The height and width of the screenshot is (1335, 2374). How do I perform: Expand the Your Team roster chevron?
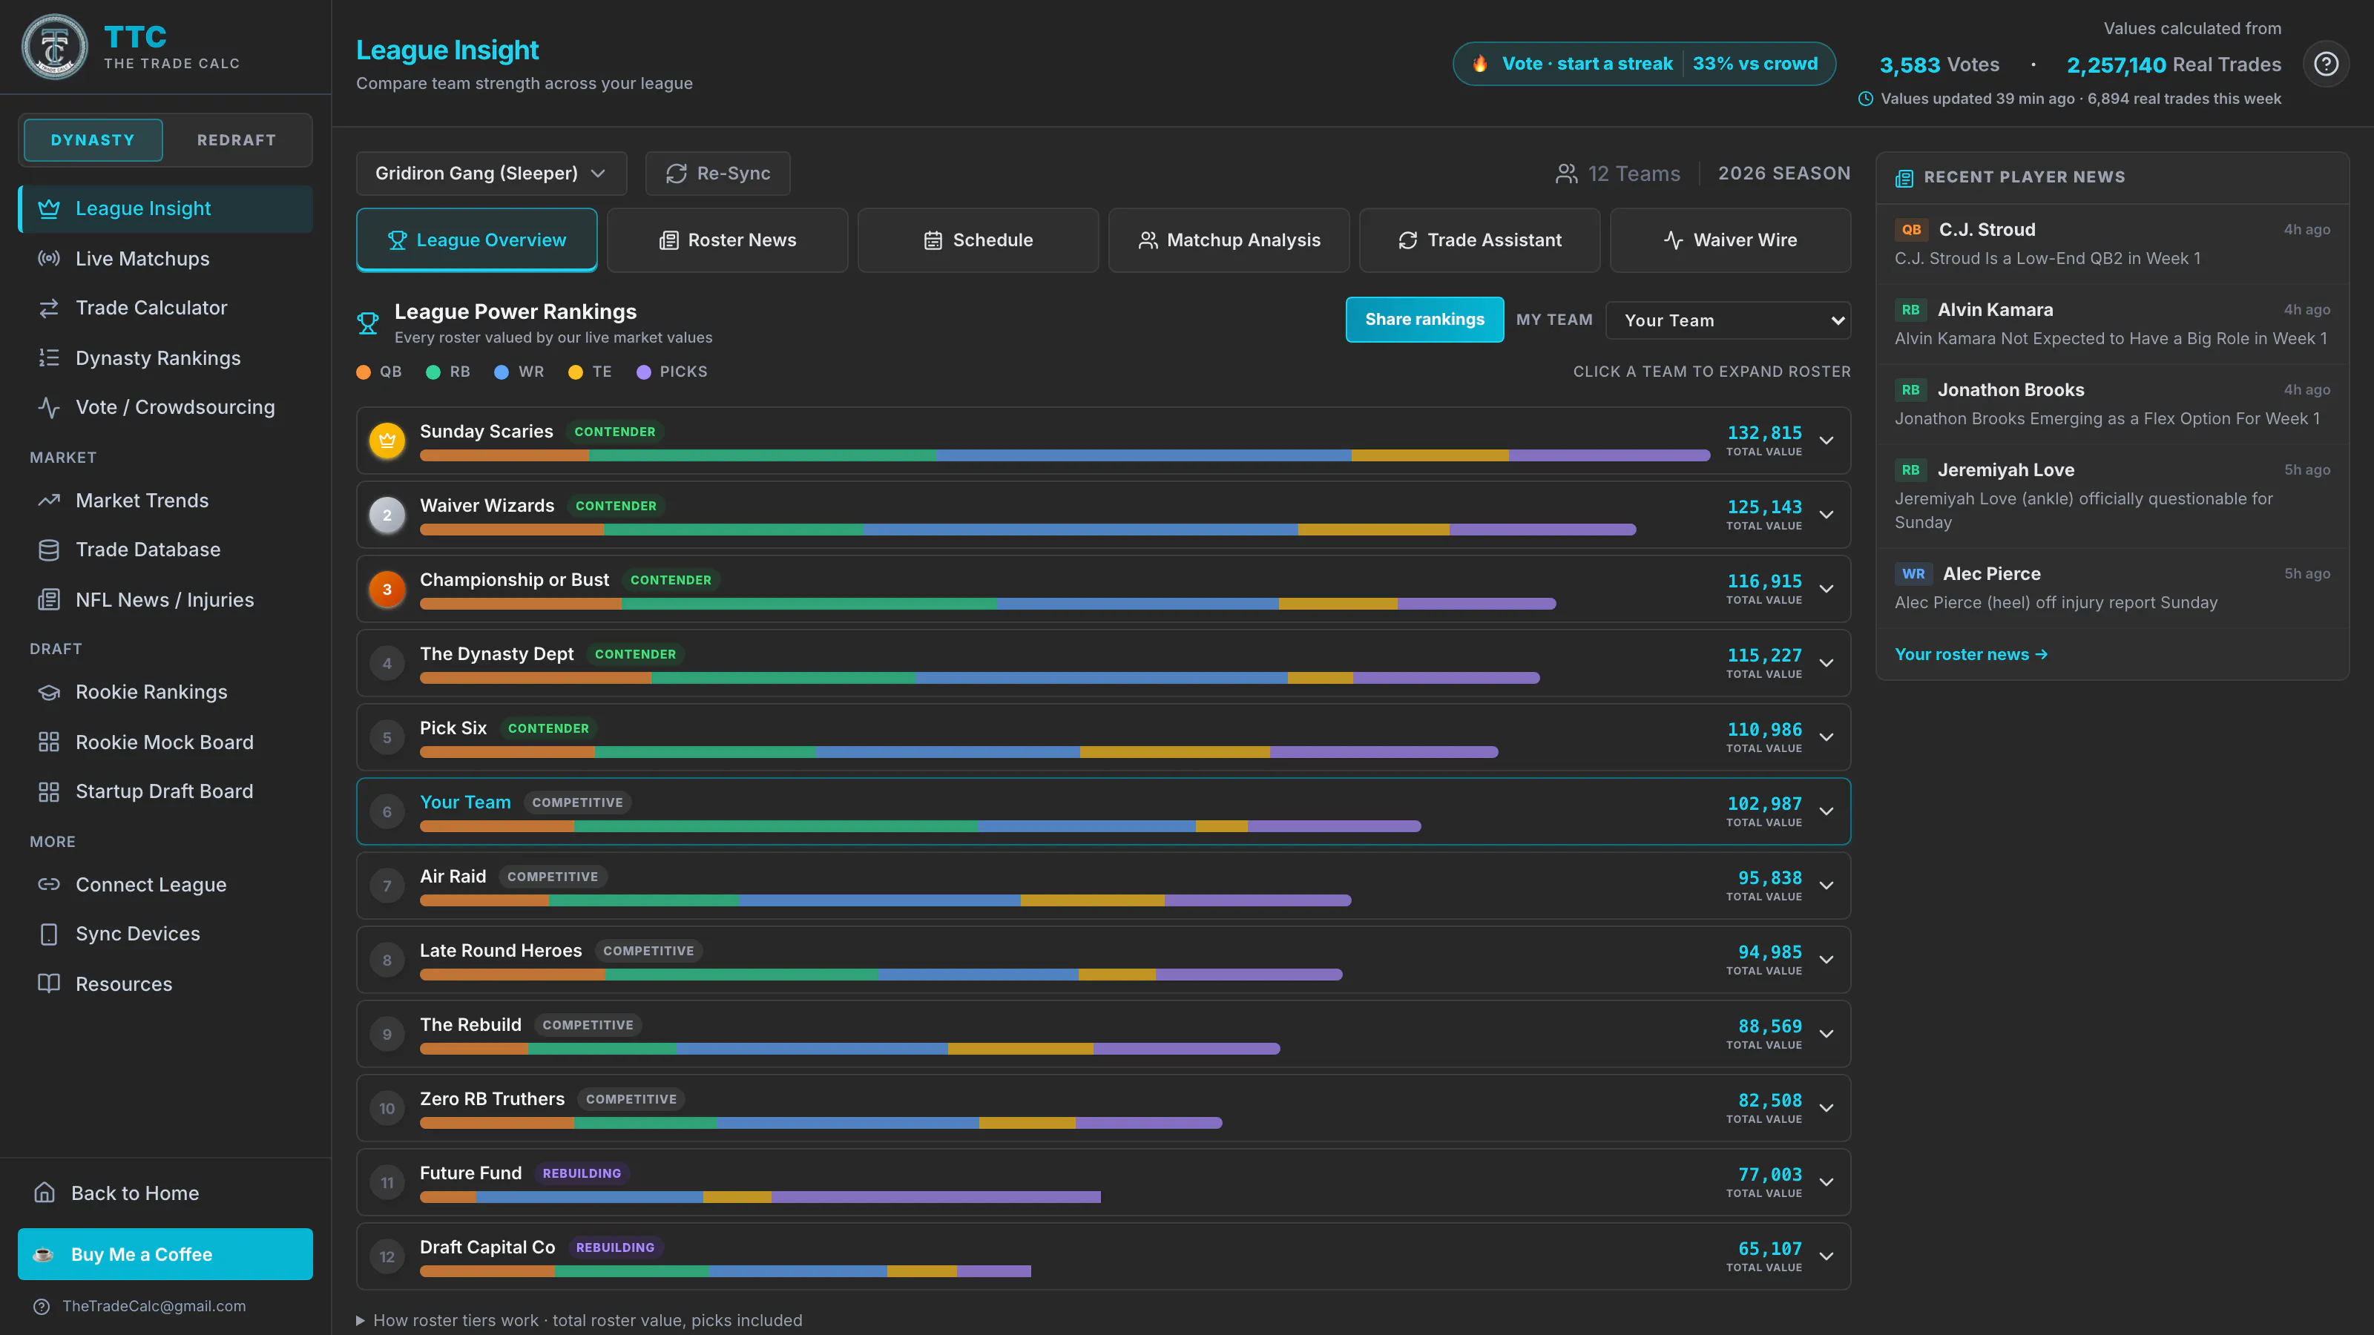(1826, 811)
